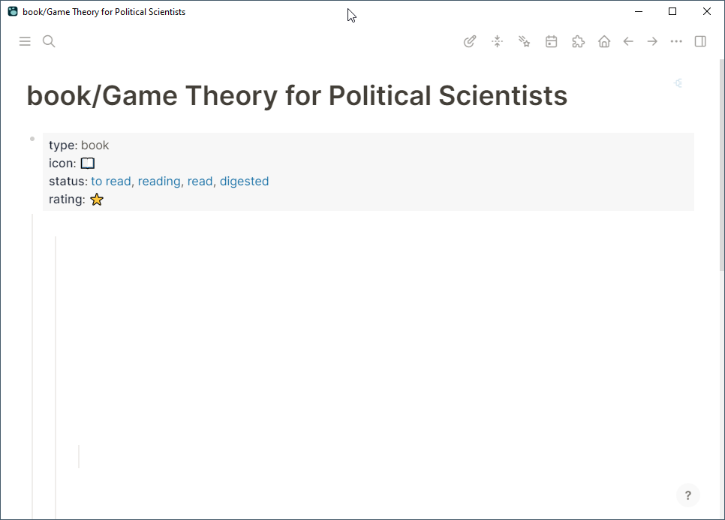Screen dimensions: 725x520
Task: Navigate back using the left arrow
Action: tap(628, 41)
